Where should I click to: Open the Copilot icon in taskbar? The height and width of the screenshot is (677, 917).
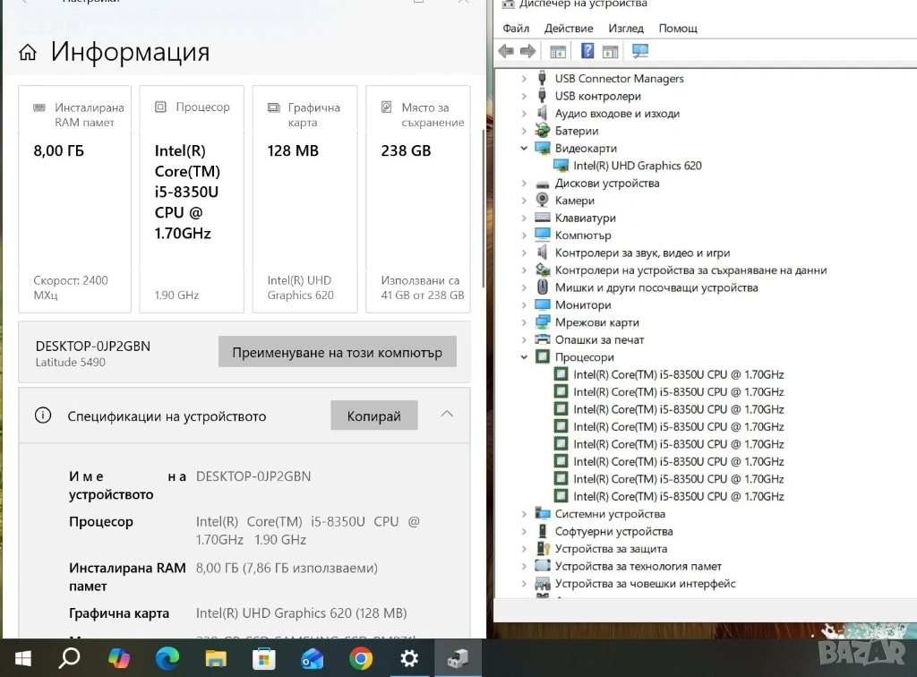tap(119, 659)
